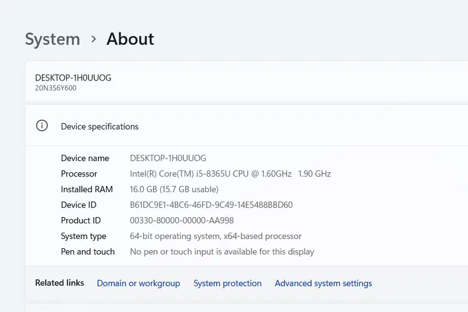Open System protection link
This screenshot has height=312, width=468.
coord(227,283)
